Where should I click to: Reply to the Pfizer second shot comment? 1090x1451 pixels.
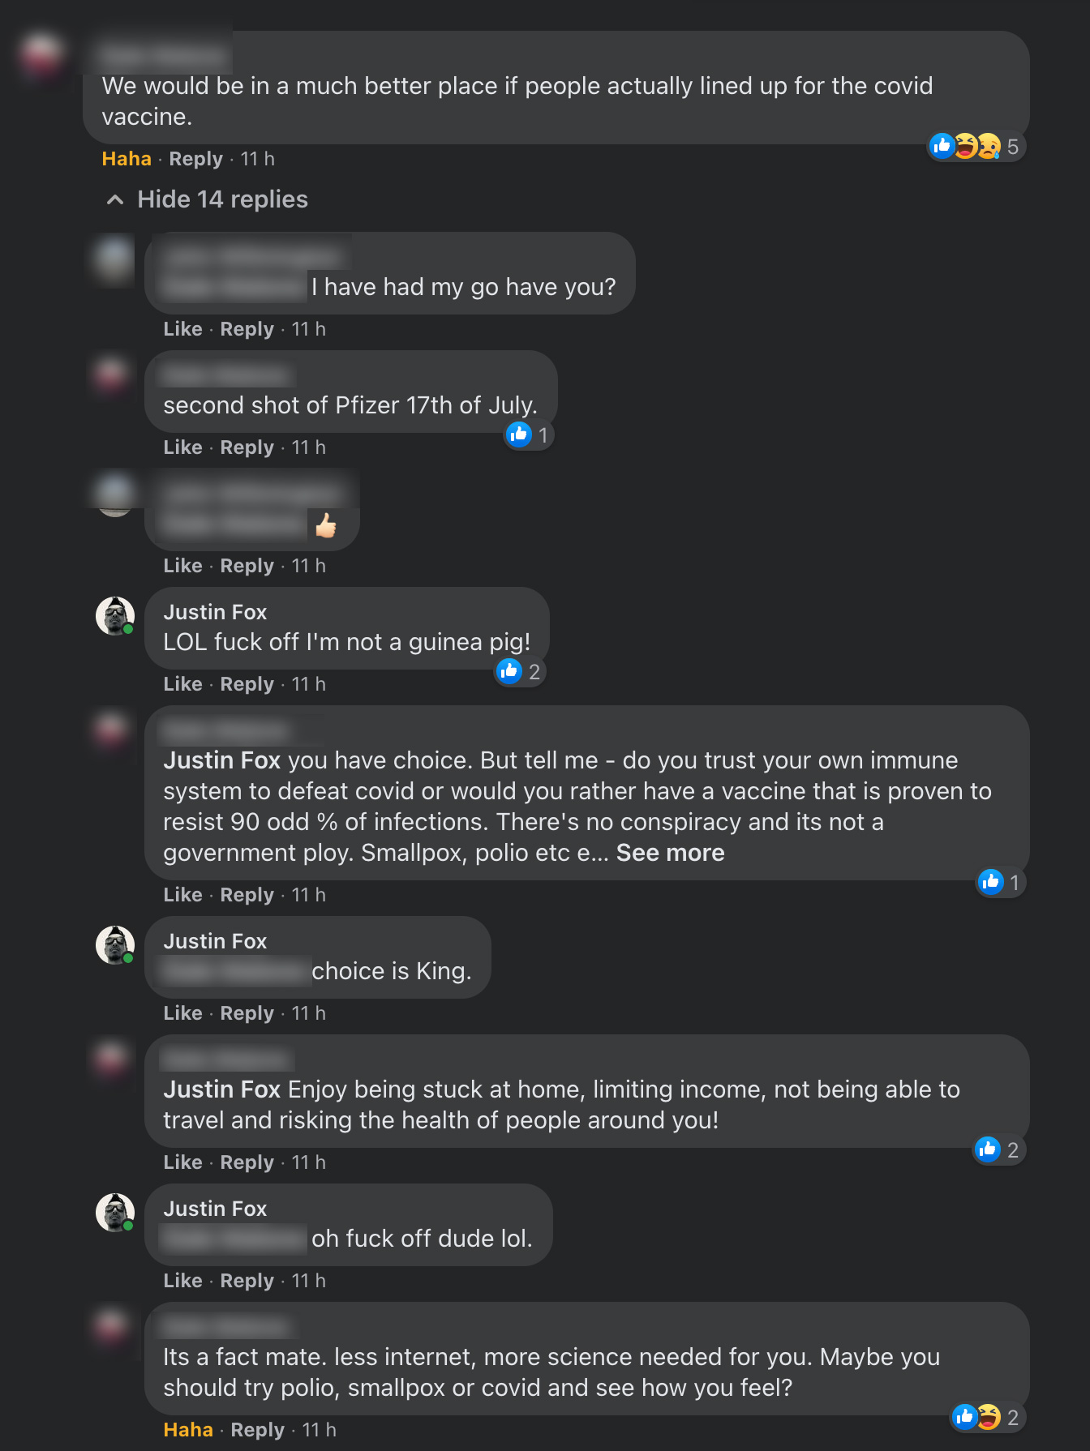247,447
